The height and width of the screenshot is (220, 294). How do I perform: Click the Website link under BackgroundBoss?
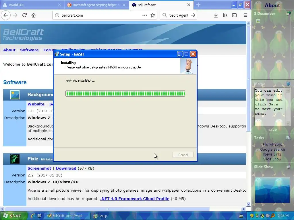click(36, 104)
